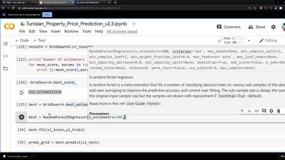
Task: Reload the Colab page
Action: [13, 8]
